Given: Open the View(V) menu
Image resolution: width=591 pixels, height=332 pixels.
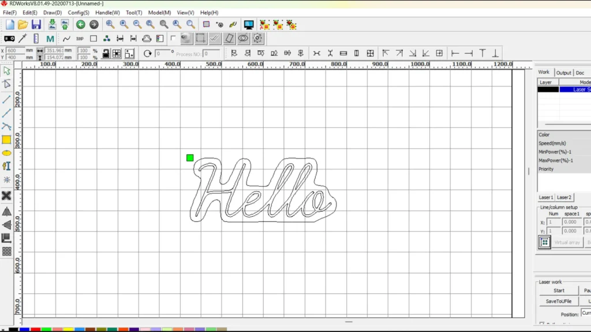Looking at the screenshot, I should (185, 13).
